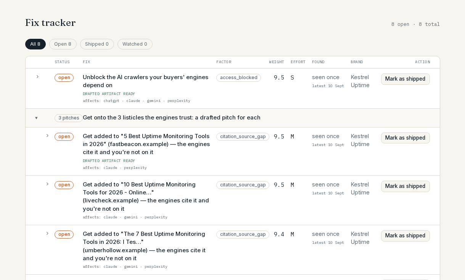
Task: Expand the umberhollow.example fix row
Action: point(47,234)
